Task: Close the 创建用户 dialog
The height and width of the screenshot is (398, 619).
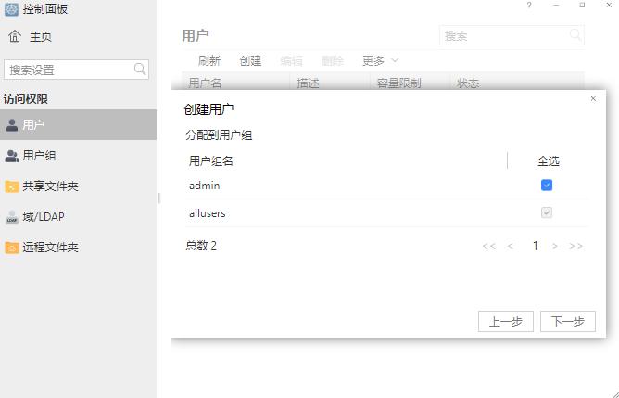Action: pyautogui.click(x=593, y=98)
